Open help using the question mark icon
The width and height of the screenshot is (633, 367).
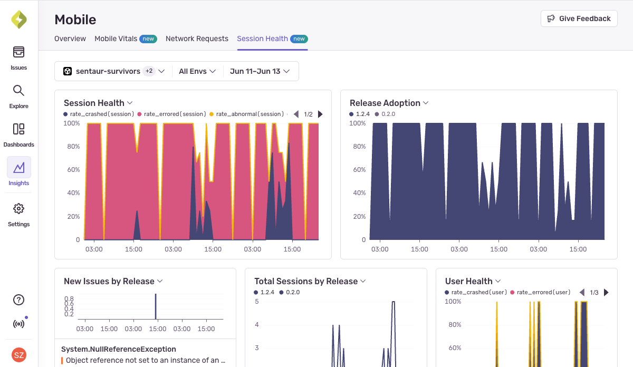(x=18, y=300)
